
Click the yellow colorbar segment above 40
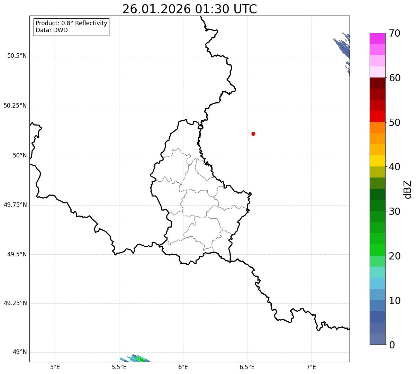(x=378, y=161)
